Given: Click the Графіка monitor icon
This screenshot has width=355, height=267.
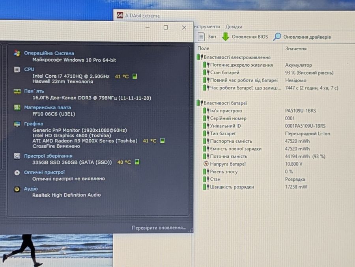Looking at the screenshot, I should tap(17, 124).
